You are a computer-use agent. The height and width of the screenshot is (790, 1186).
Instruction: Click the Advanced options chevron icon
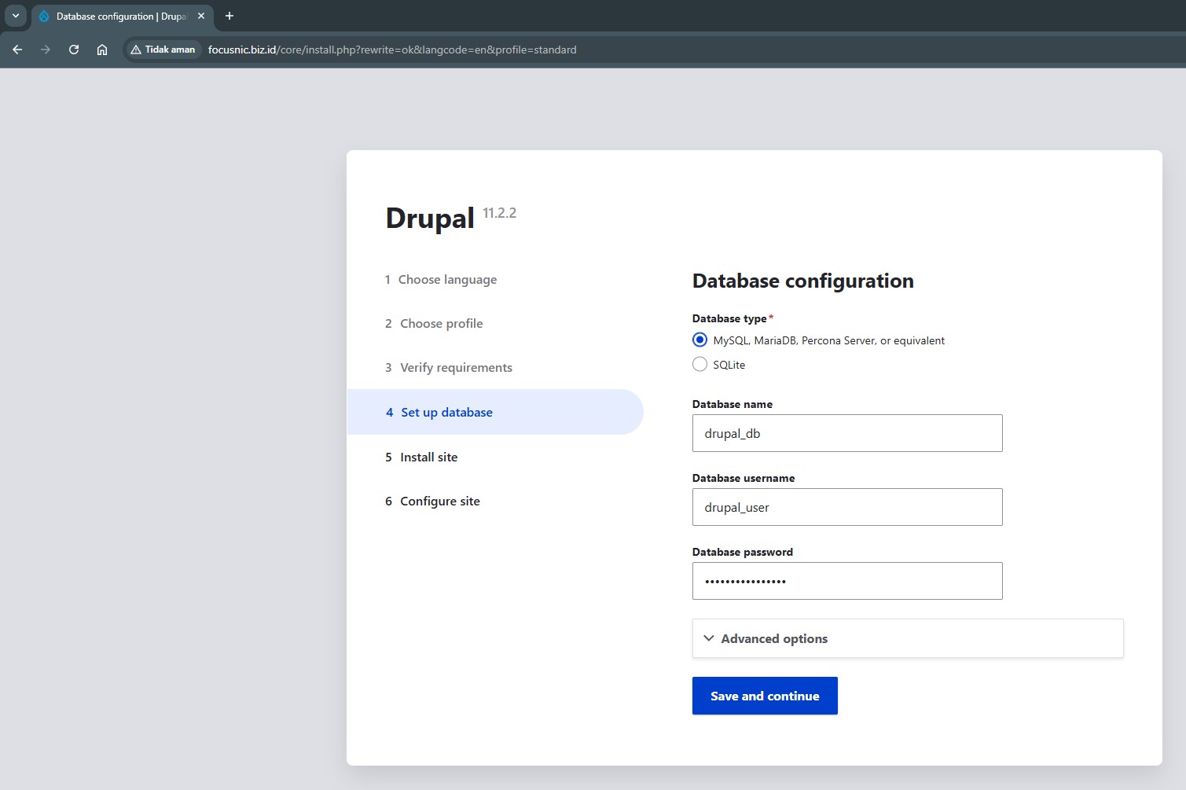point(709,638)
